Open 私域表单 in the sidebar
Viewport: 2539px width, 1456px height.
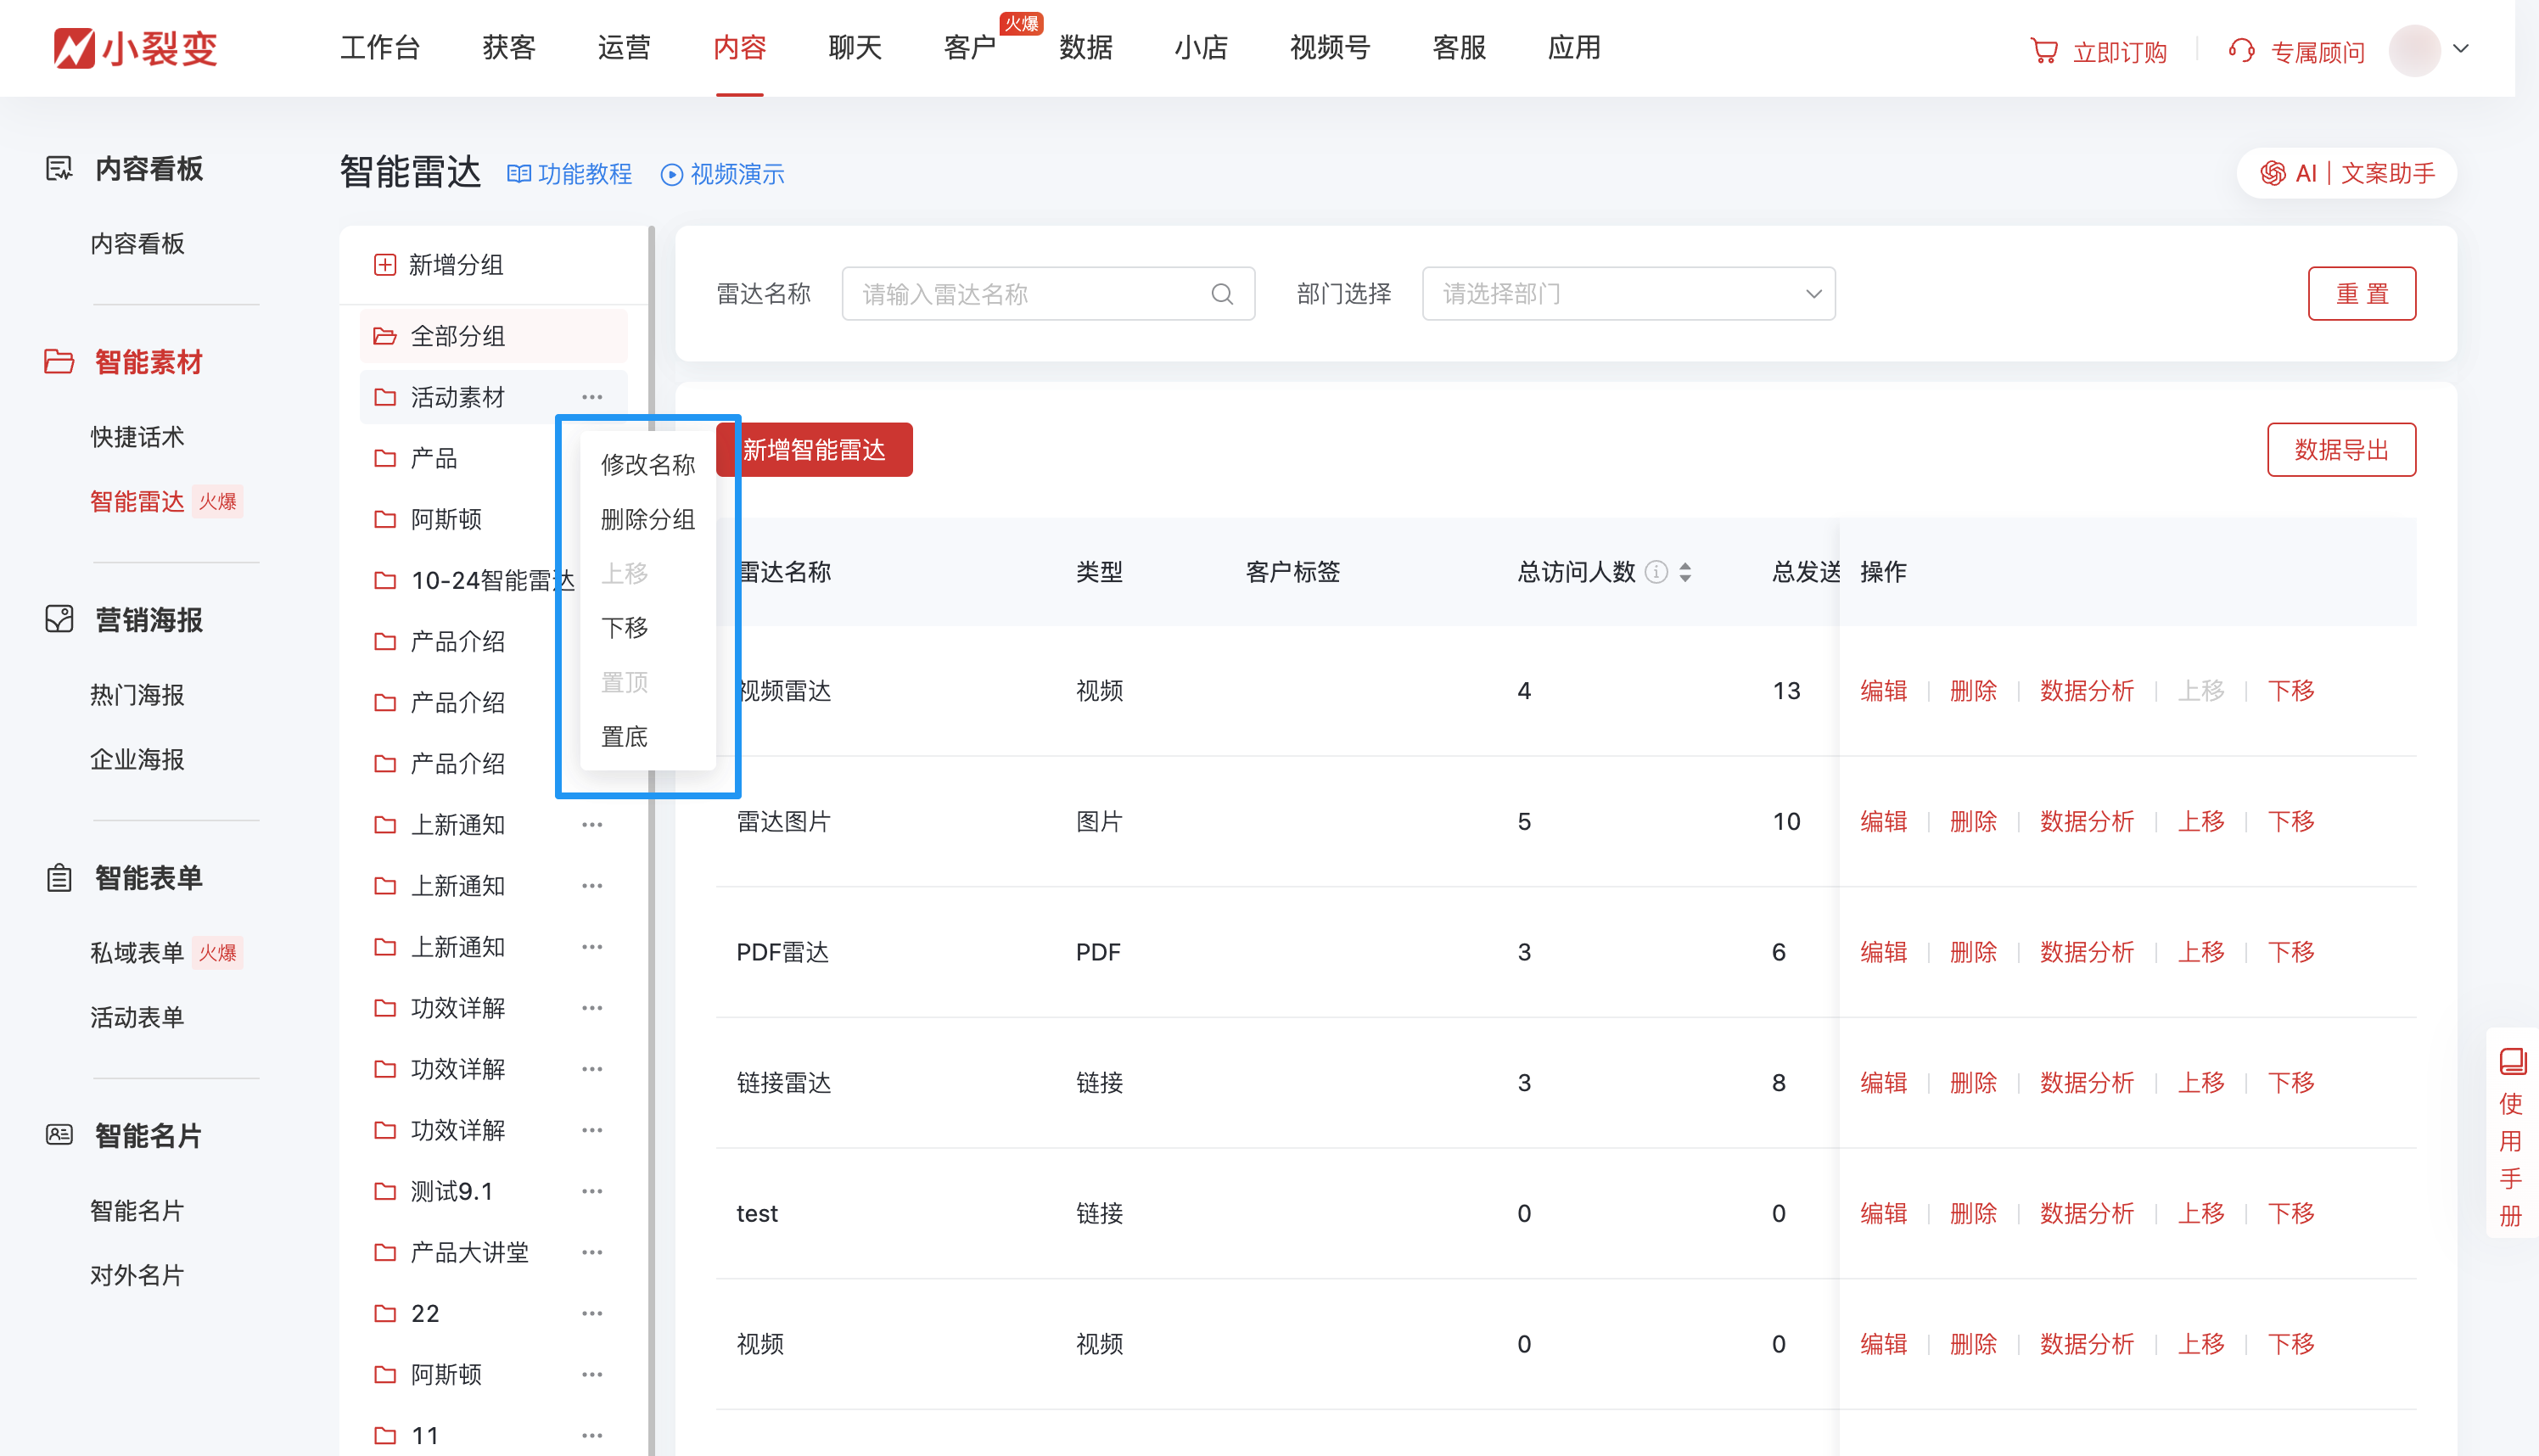pyautogui.click(x=137, y=953)
